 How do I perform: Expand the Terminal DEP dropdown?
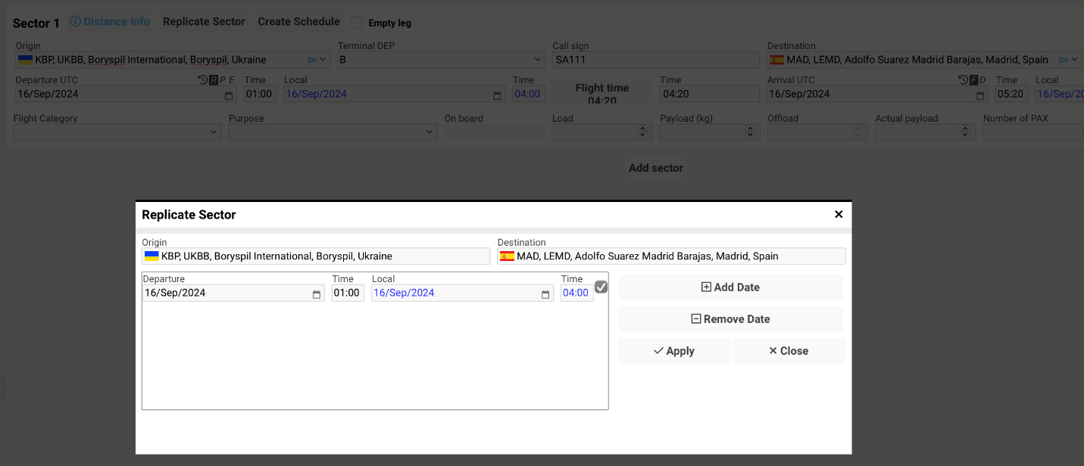[538, 59]
